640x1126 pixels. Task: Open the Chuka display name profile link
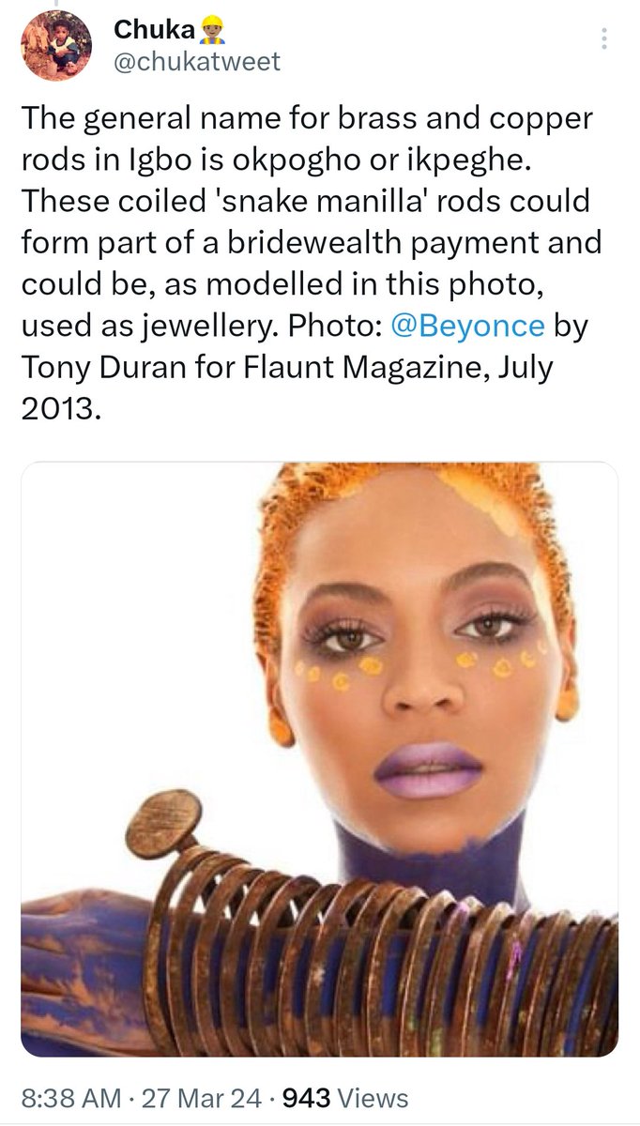pyautogui.click(x=154, y=31)
